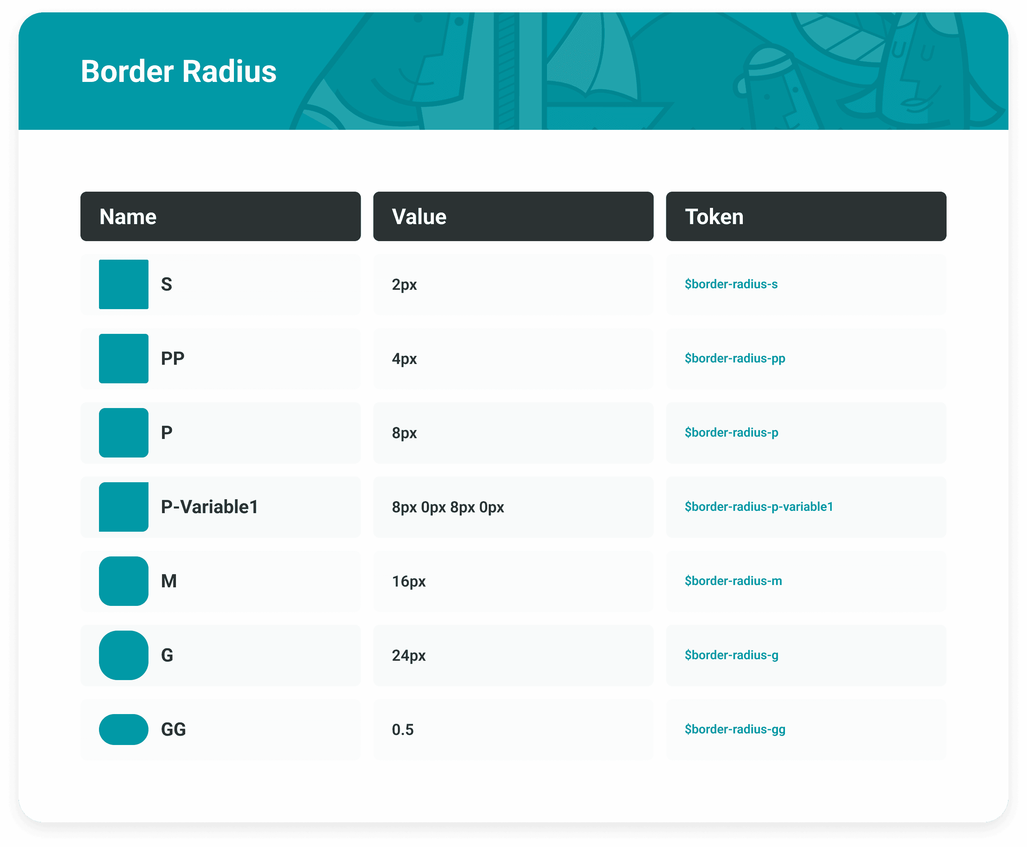
Task: Click the Border Radius page title
Action: coord(179,71)
